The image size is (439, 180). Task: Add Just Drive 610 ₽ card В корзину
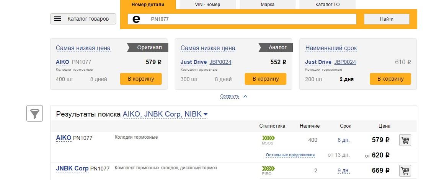tap(390, 79)
